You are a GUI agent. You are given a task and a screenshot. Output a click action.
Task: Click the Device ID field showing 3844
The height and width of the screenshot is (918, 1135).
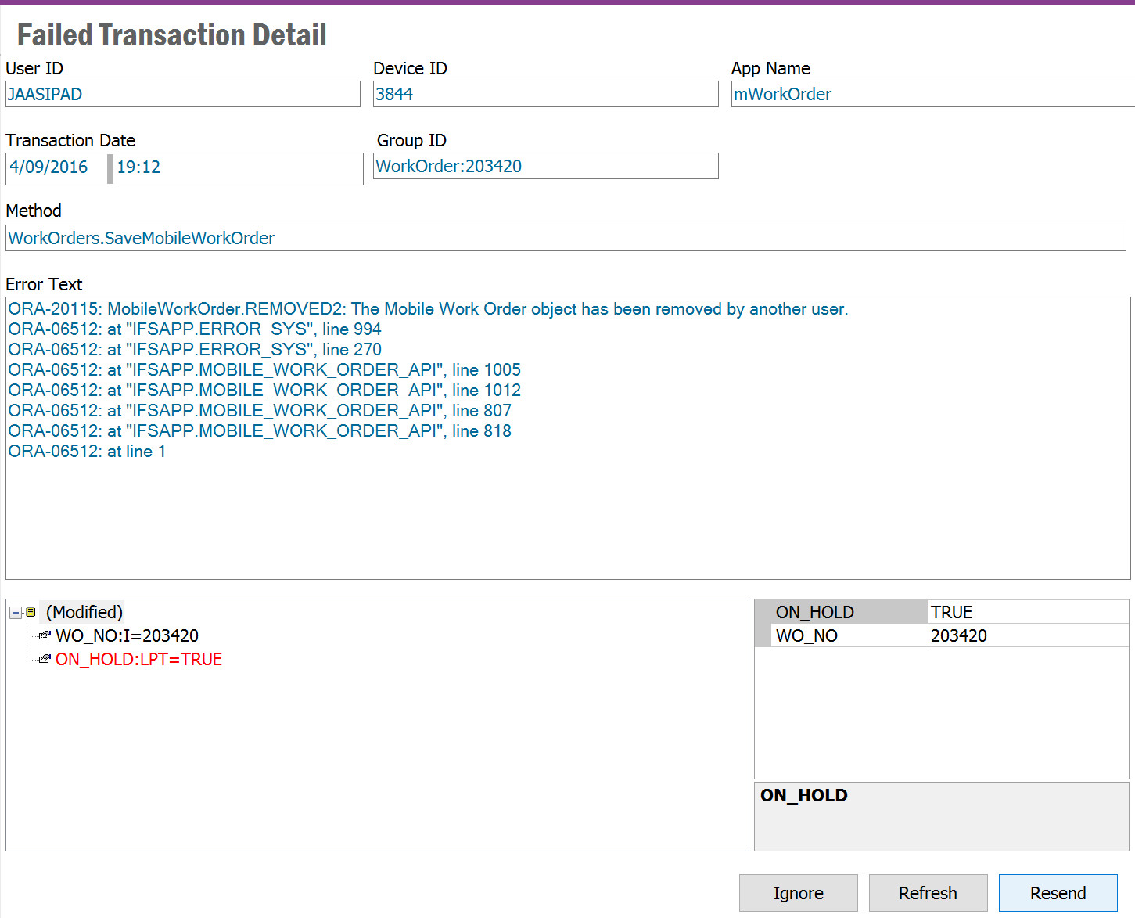click(x=545, y=95)
